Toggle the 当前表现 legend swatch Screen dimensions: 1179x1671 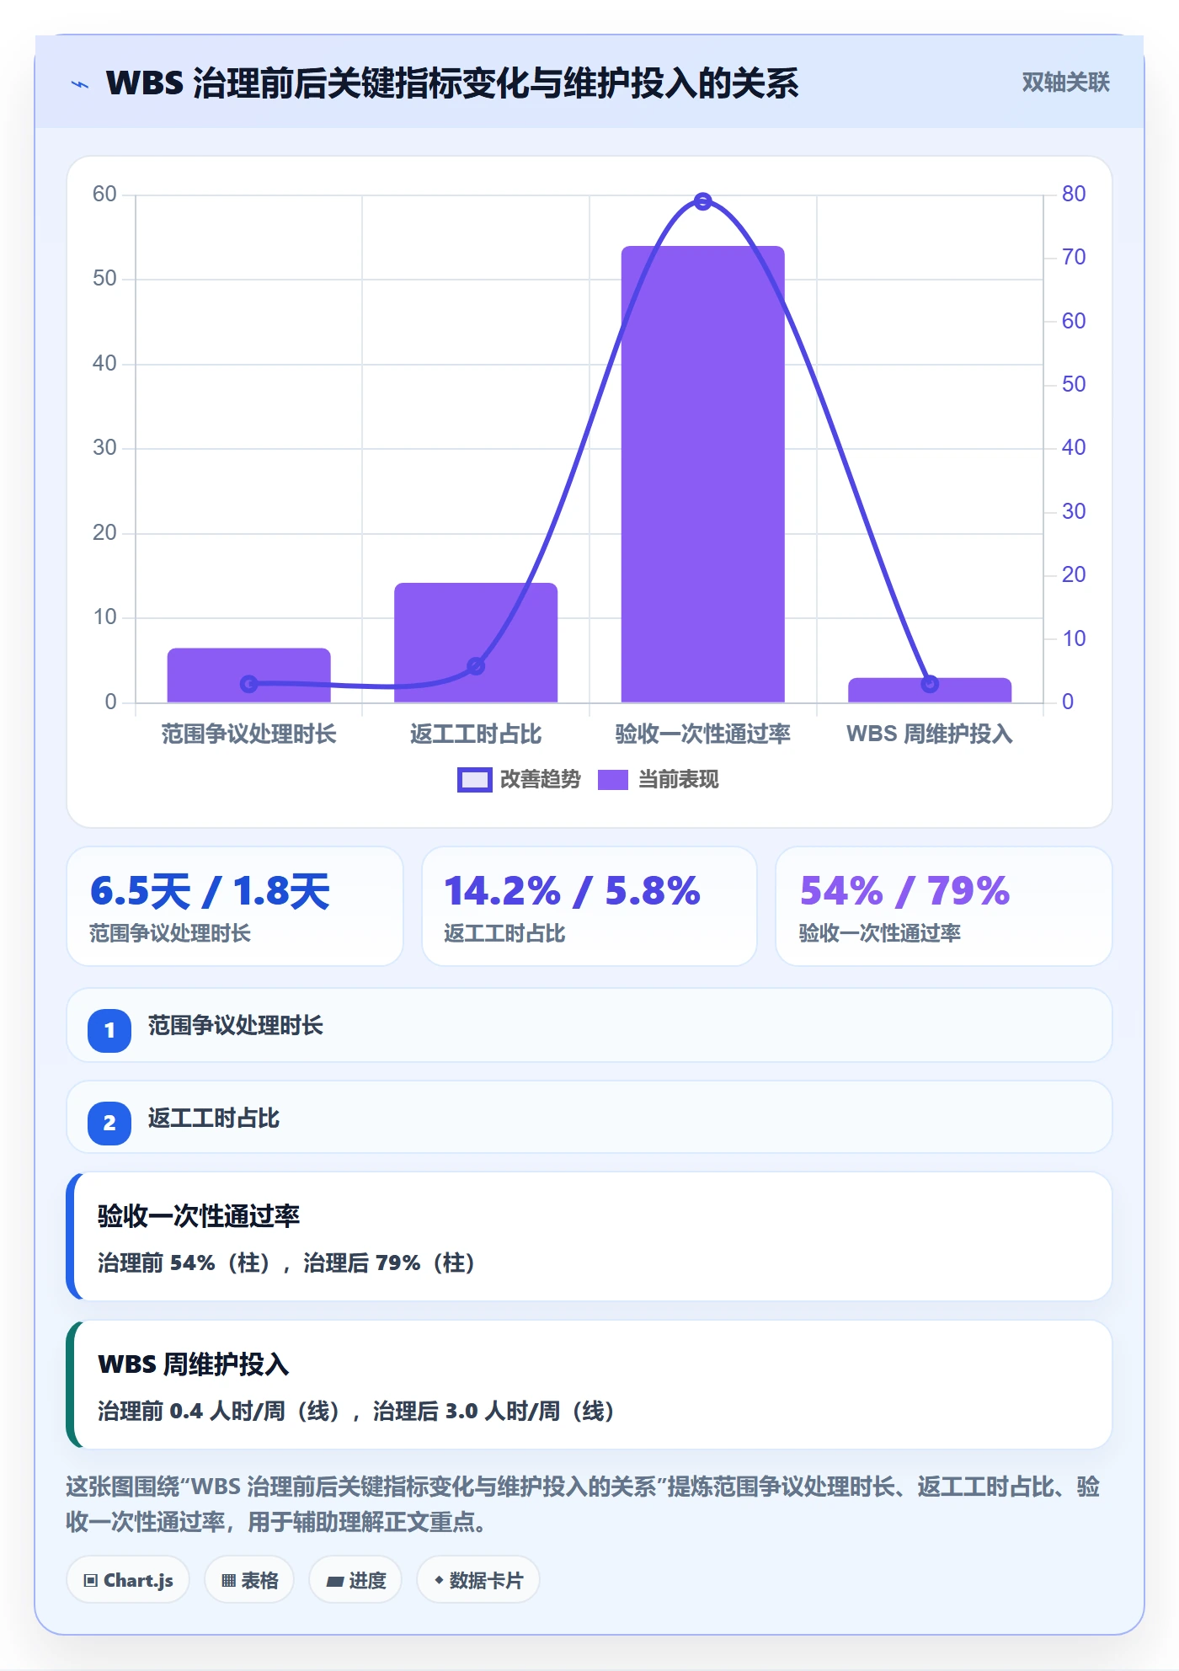pos(613,780)
